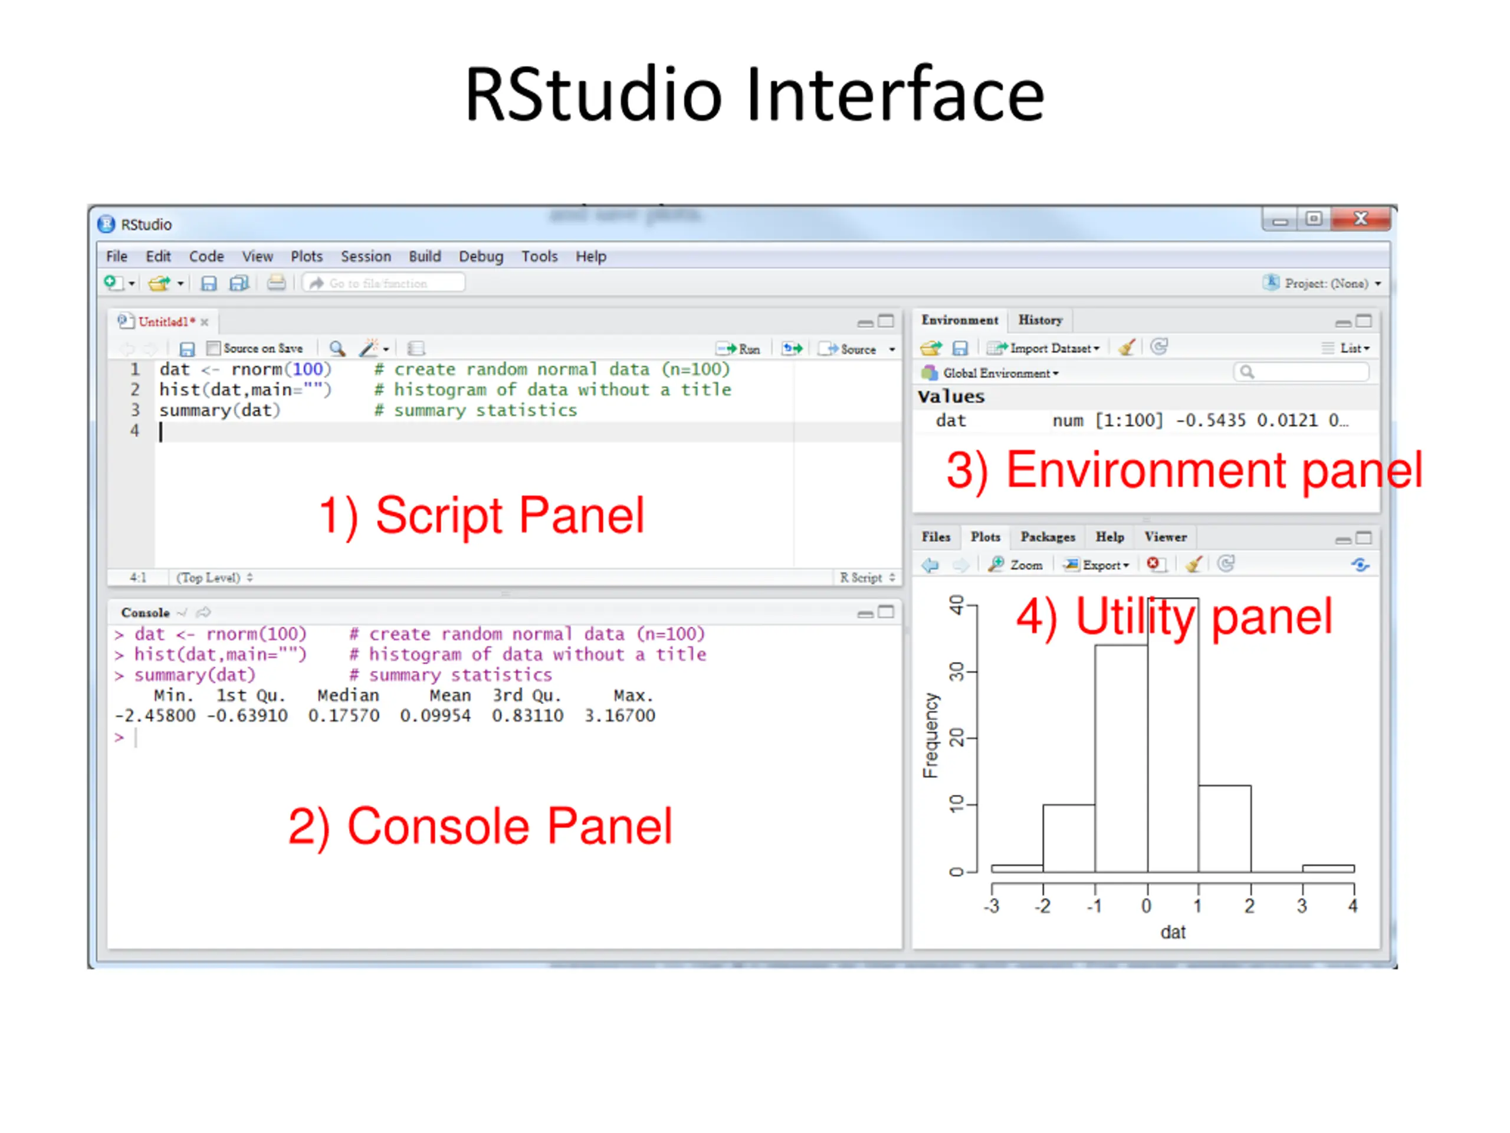
Task: Open the Import Dataset dropdown
Action: coord(1043,348)
